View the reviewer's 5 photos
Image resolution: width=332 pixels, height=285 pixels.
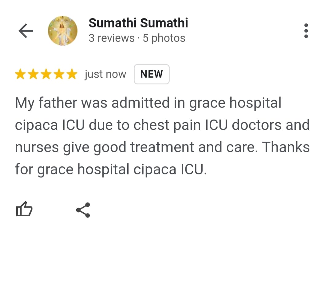(x=164, y=38)
